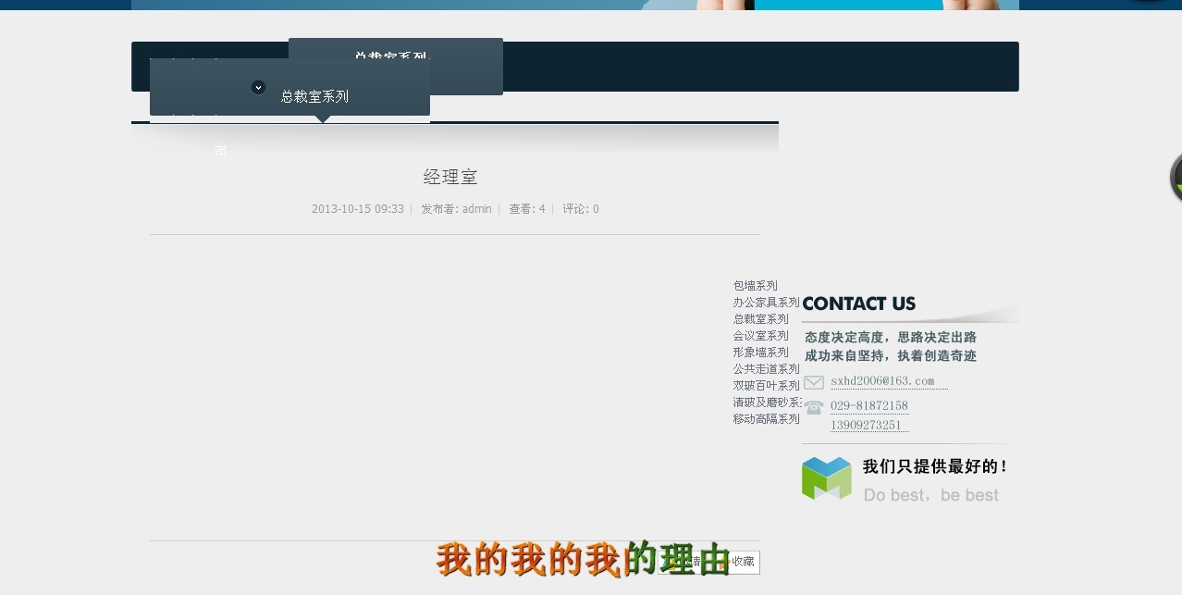Click the down-arrow circle icon beside 总裁室系列
This screenshot has width=1182, height=595.
pyautogui.click(x=259, y=87)
